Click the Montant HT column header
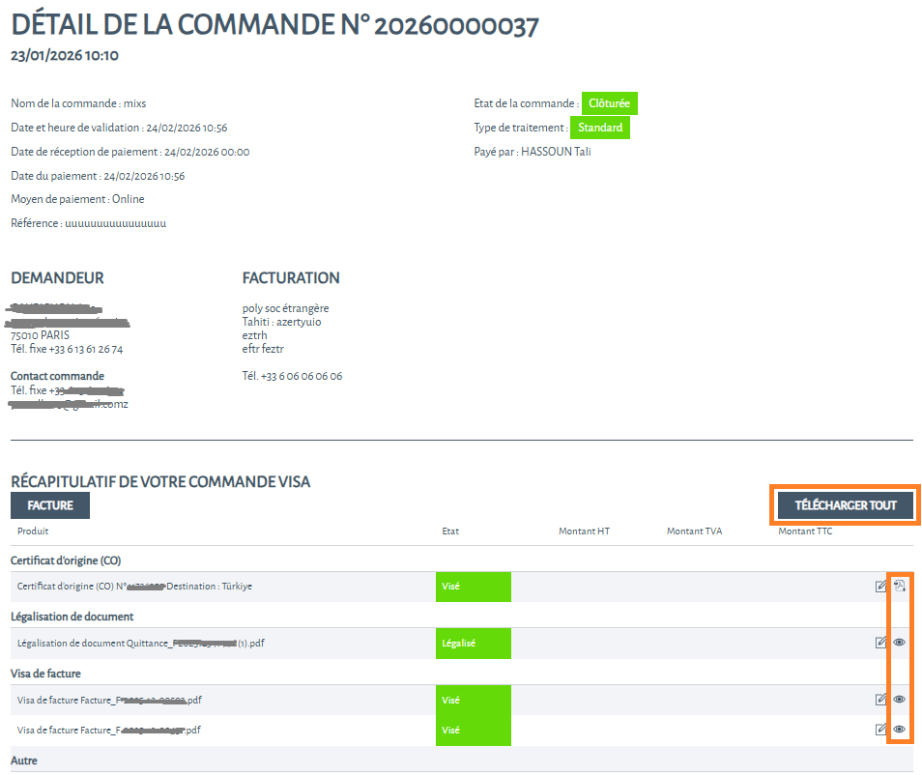The height and width of the screenshot is (775, 922). pos(584,531)
